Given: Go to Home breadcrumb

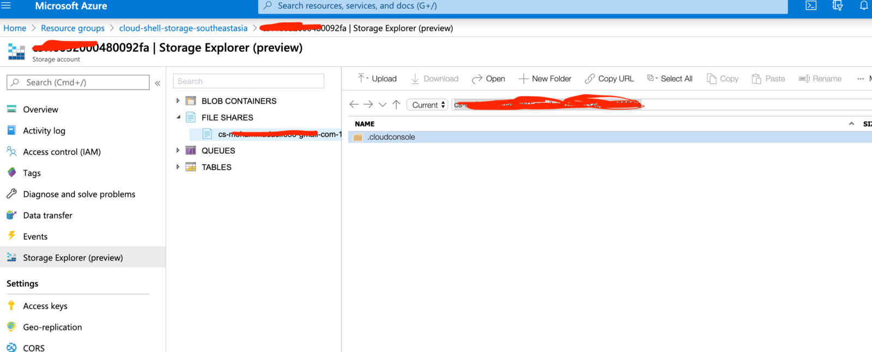Looking at the screenshot, I should point(15,28).
